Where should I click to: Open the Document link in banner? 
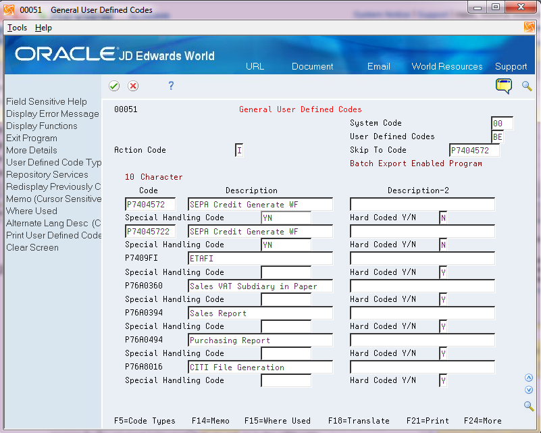pyautogui.click(x=312, y=66)
